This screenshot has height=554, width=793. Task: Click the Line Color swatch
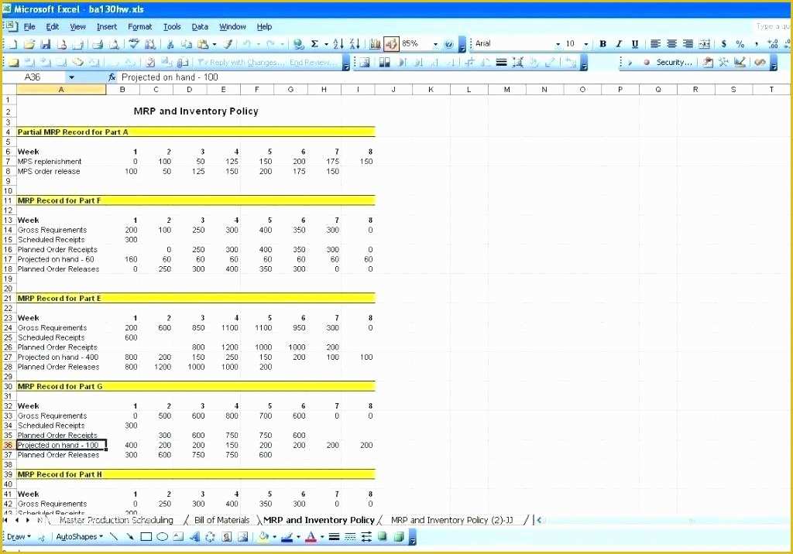pos(287,537)
